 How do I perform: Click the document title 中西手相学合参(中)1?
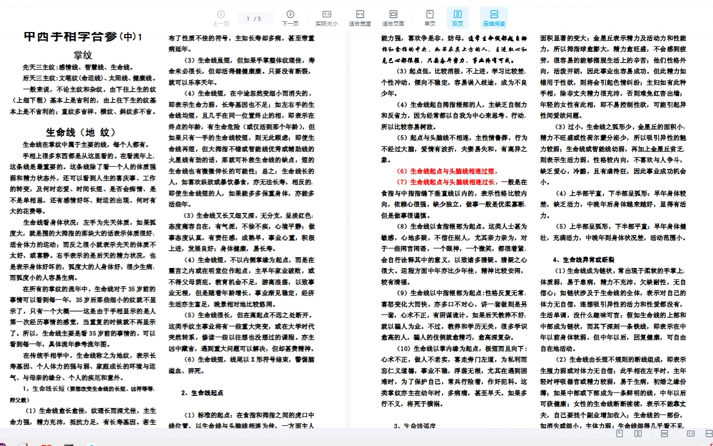pyautogui.click(x=83, y=36)
